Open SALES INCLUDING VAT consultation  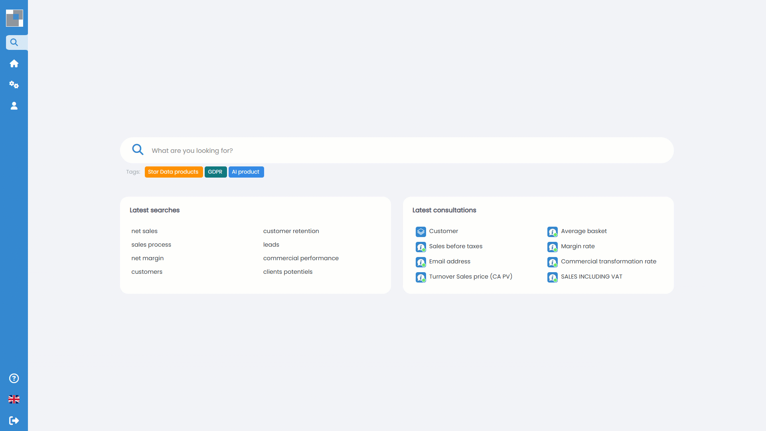[591, 277]
